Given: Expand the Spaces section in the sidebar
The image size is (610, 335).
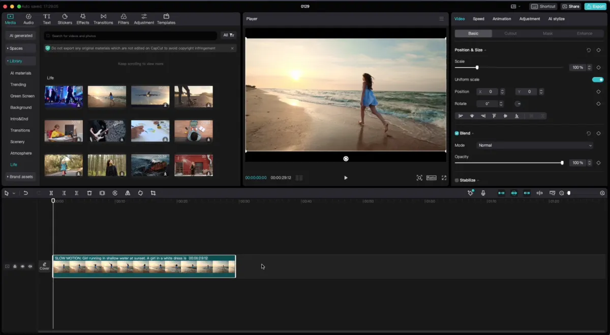Looking at the screenshot, I should [21, 48].
